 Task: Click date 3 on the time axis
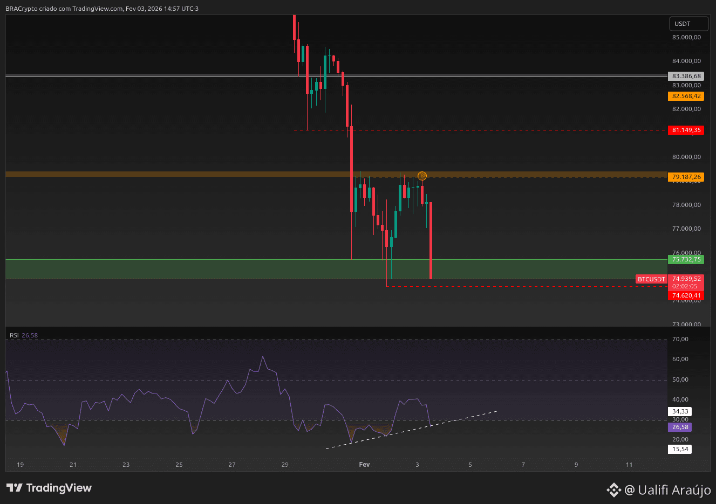pos(417,465)
